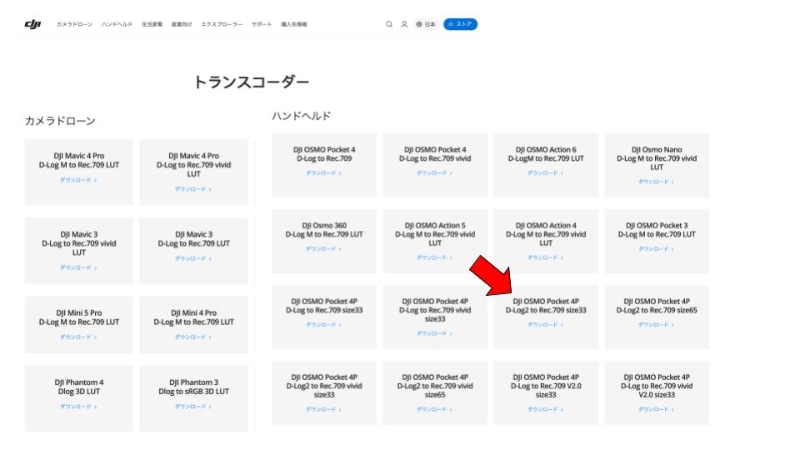The height and width of the screenshot is (450, 800).
Task: Download Pocket 4P D-Log2 to Rec.709 size33
Action: click(545, 325)
